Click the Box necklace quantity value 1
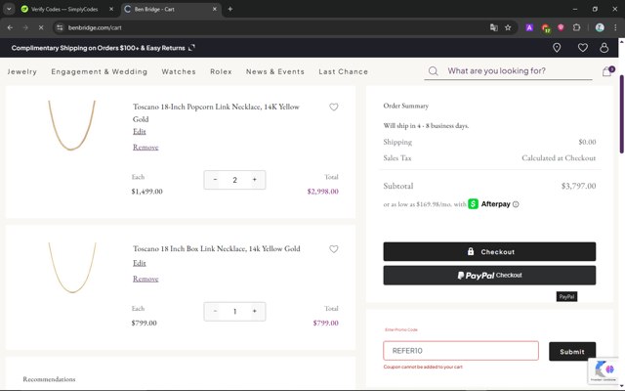This screenshot has width=625, height=391. (234, 312)
